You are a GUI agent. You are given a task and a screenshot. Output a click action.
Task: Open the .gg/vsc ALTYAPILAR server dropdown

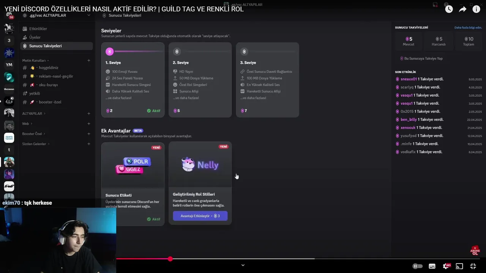coord(57,15)
